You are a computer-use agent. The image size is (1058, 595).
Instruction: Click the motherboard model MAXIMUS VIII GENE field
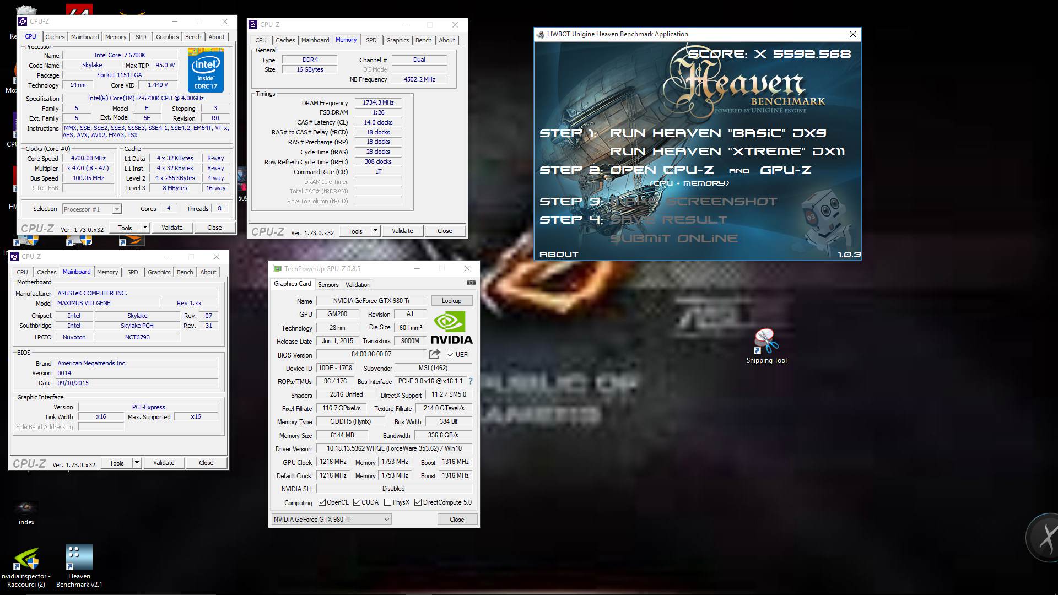point(108,304)
